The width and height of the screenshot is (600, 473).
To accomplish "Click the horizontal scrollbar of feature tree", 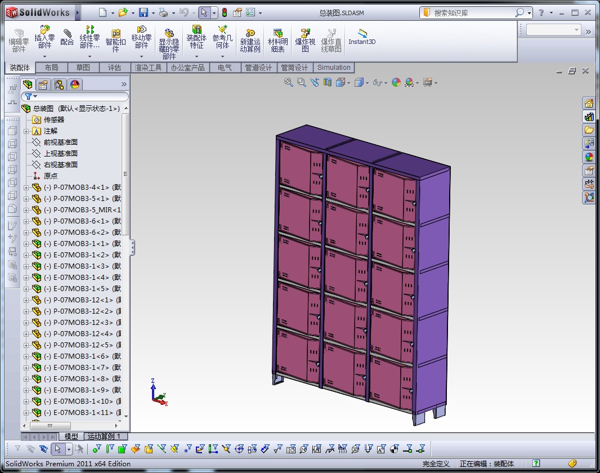I will 50,426.
